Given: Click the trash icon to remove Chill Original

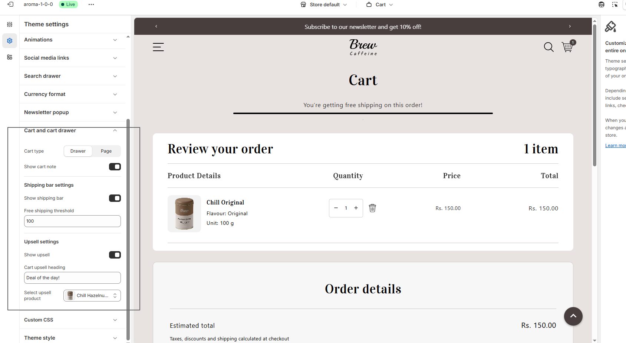Looking at the screenshot, I should tap(372, 208).
